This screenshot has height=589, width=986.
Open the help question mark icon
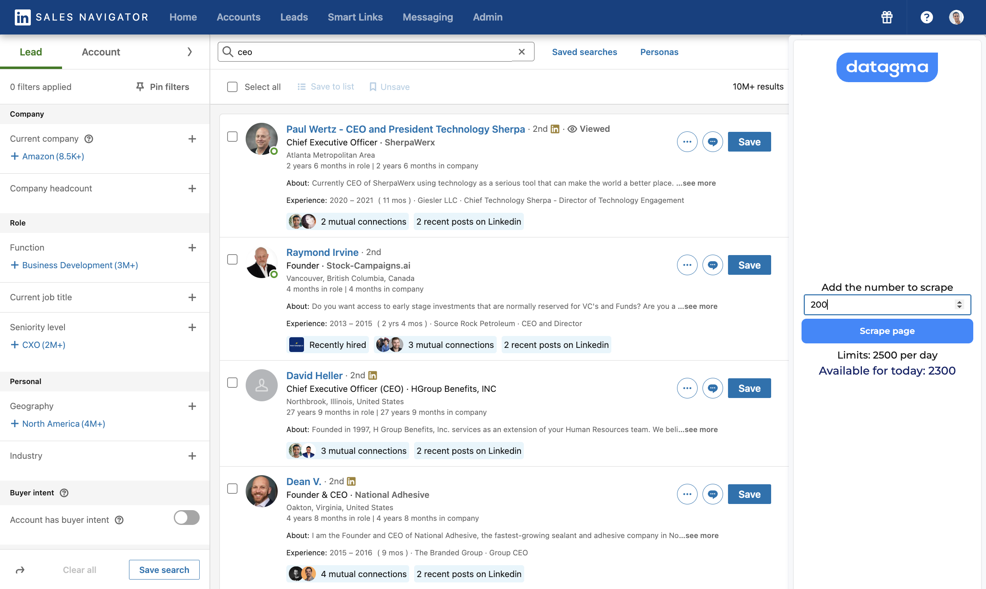point(926,17)
